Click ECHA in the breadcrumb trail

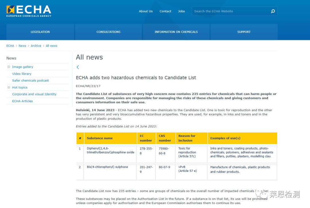10,46
